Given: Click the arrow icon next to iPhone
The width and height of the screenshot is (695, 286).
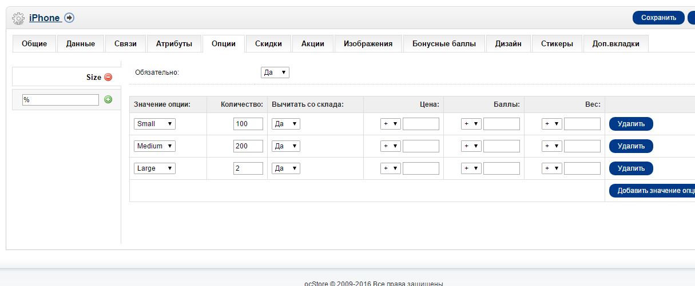Looking at the screenshot, I should pos(69,18).
